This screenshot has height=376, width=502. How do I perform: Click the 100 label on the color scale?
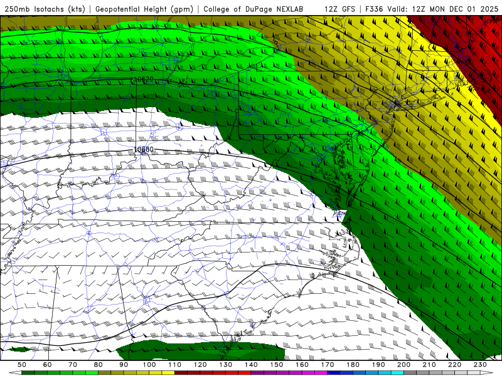[x=149, y=365]
